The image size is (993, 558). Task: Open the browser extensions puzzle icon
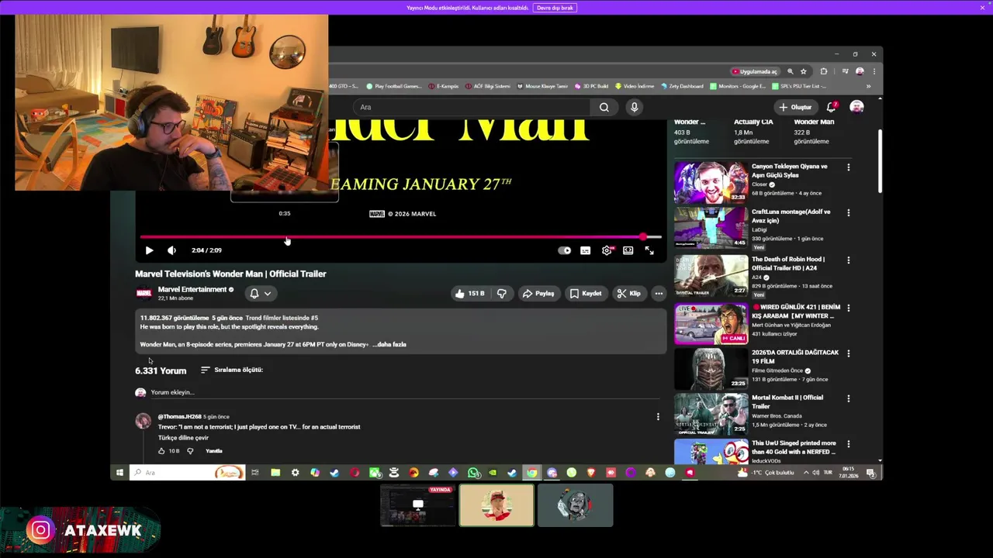point(824,71)
